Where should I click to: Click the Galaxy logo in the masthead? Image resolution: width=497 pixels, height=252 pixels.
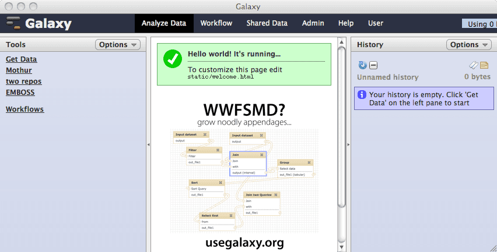pos(39,24)
